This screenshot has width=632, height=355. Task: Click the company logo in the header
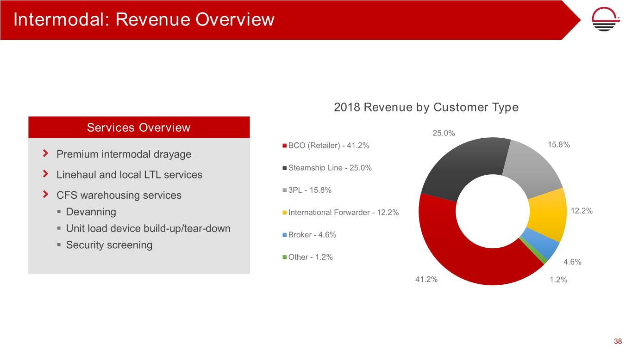(607, 20)
